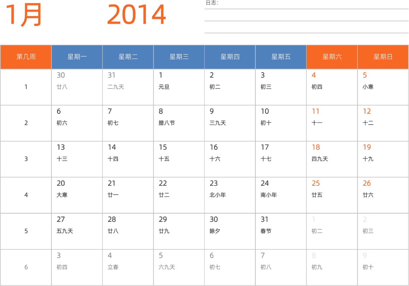Select greyed December 30 廿八 cell
This screenshot has height=286, width=409.
[77, 87]
